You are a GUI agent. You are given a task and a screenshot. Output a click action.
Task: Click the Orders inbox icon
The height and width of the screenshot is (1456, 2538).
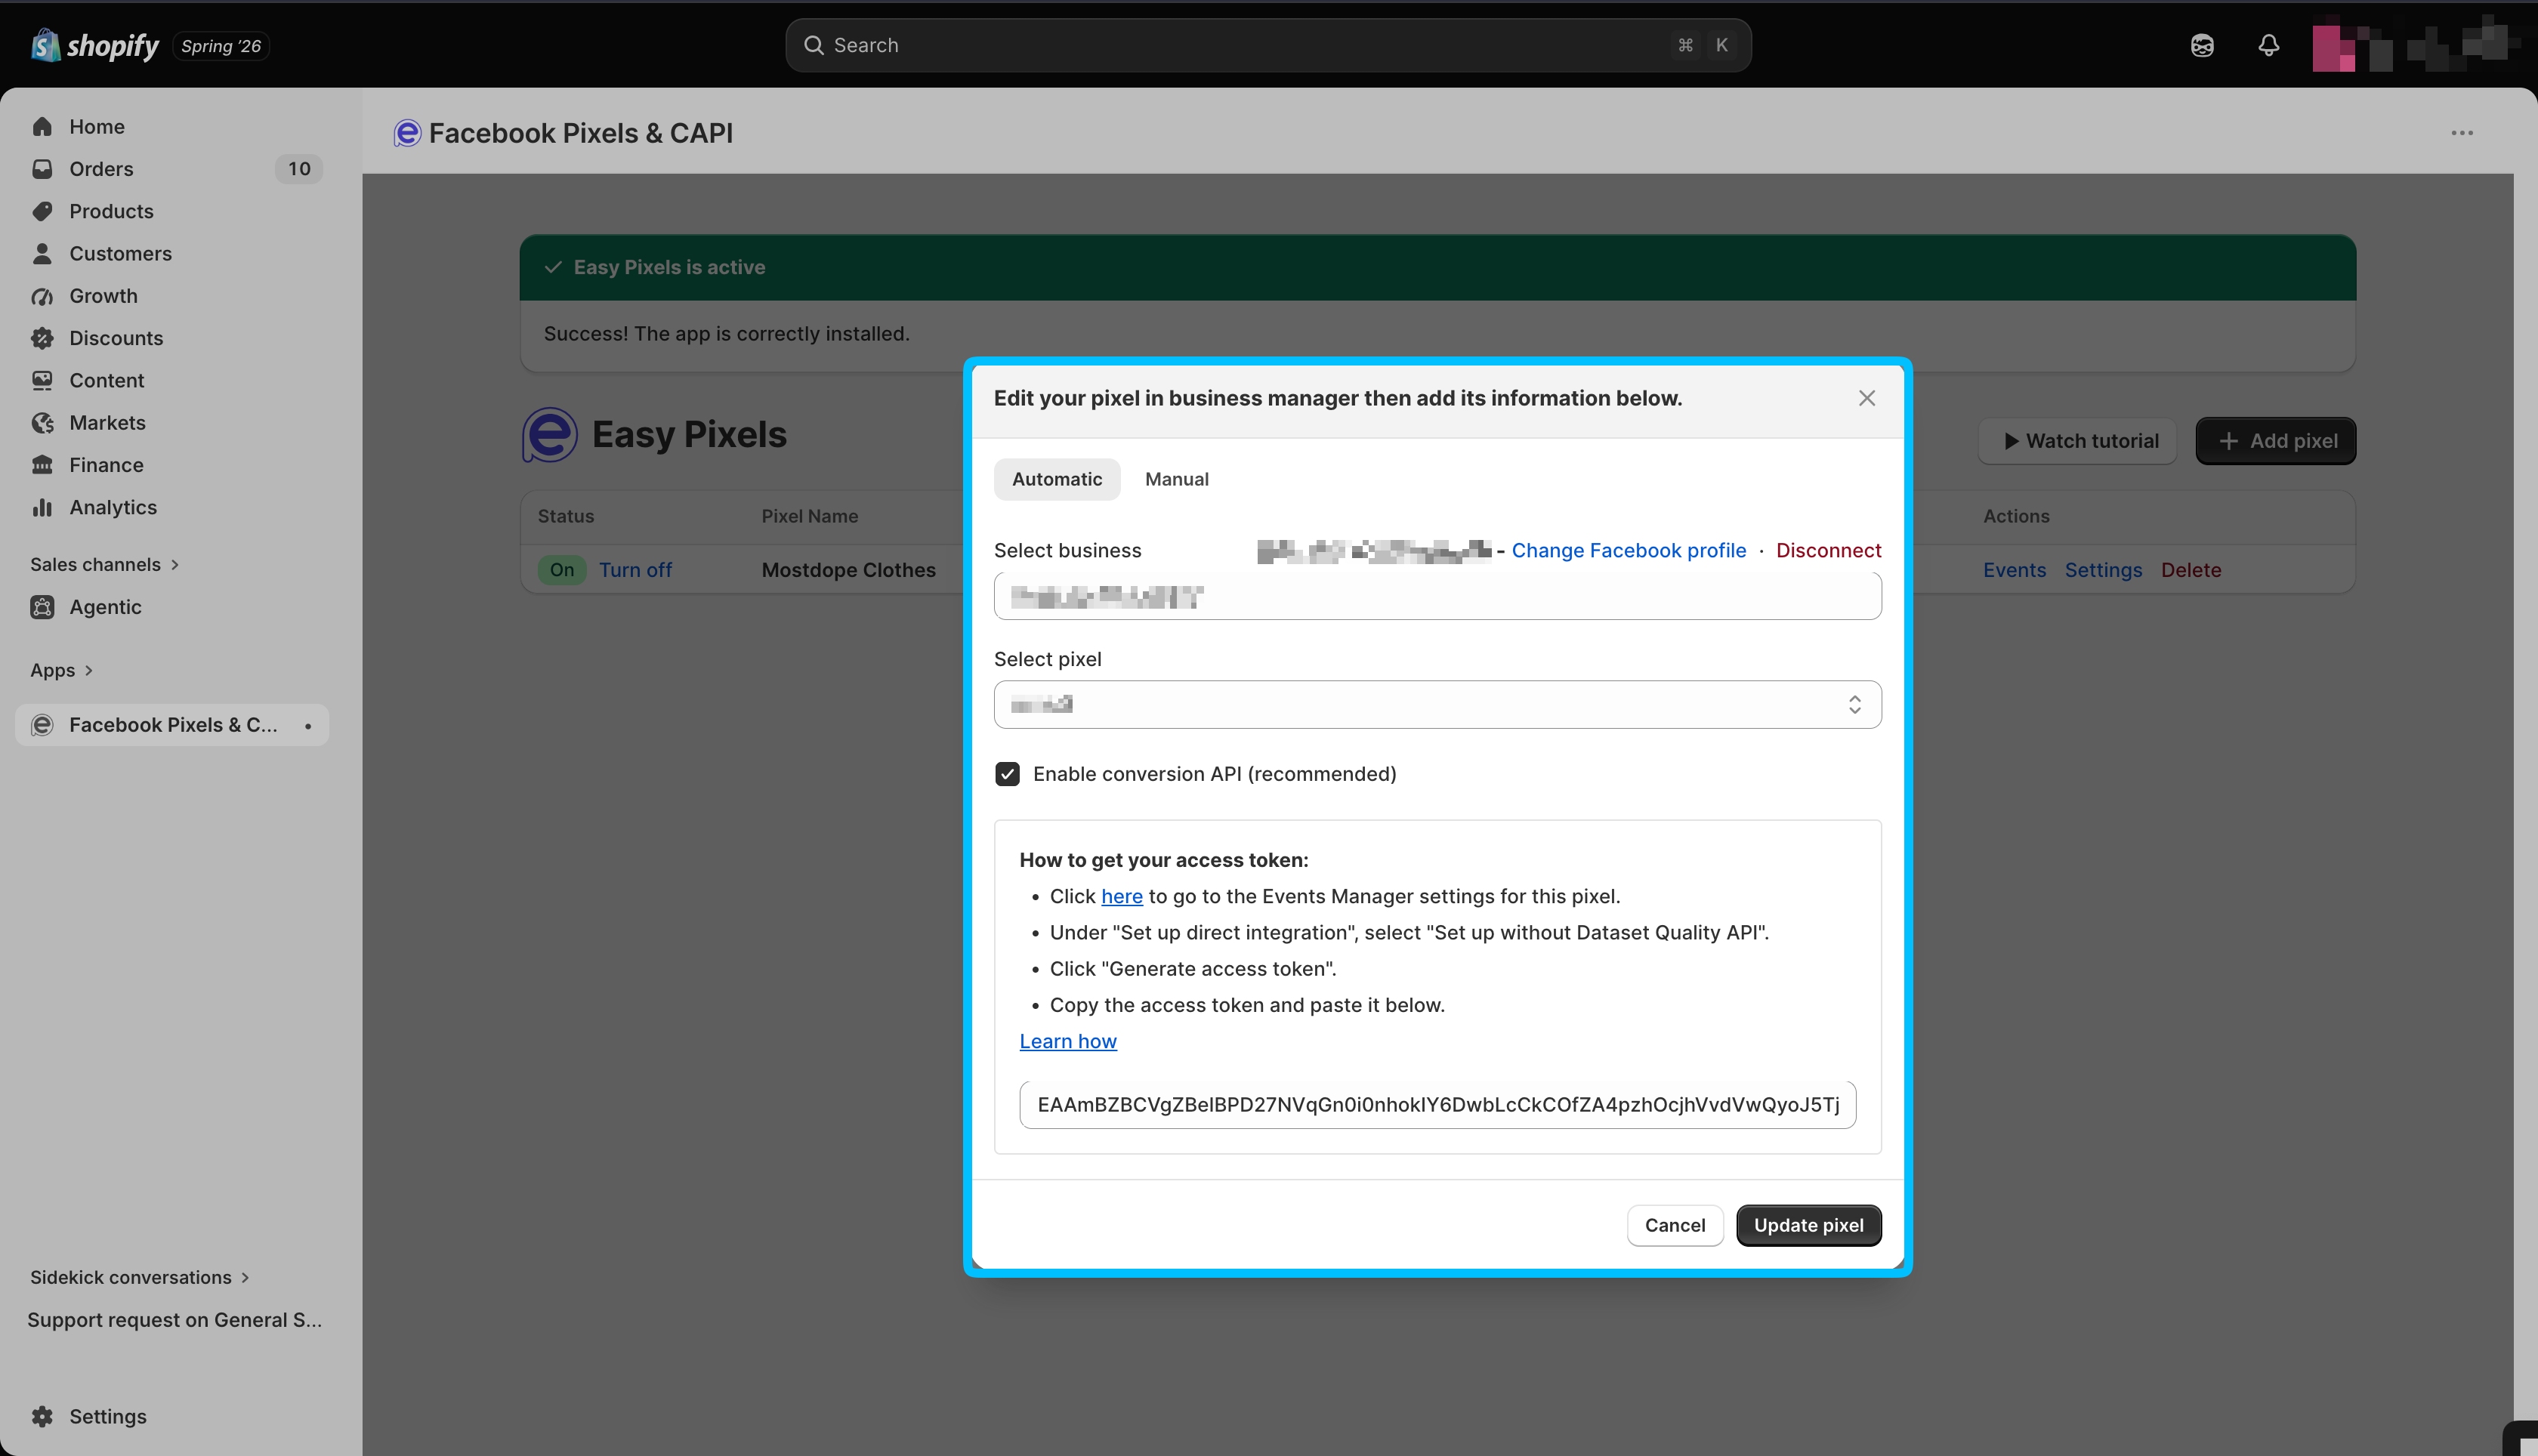42,169
